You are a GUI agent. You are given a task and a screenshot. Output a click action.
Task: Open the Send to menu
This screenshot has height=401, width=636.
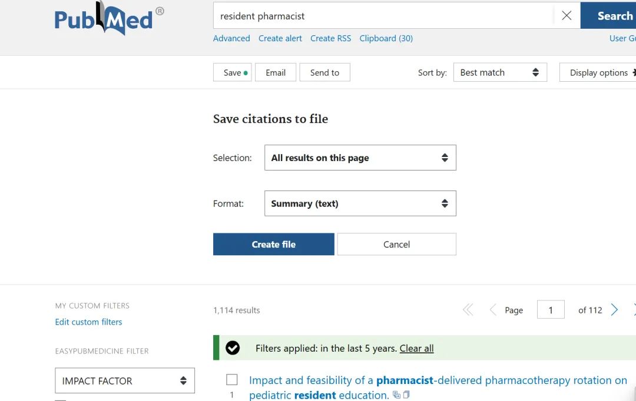coord(324,72)
